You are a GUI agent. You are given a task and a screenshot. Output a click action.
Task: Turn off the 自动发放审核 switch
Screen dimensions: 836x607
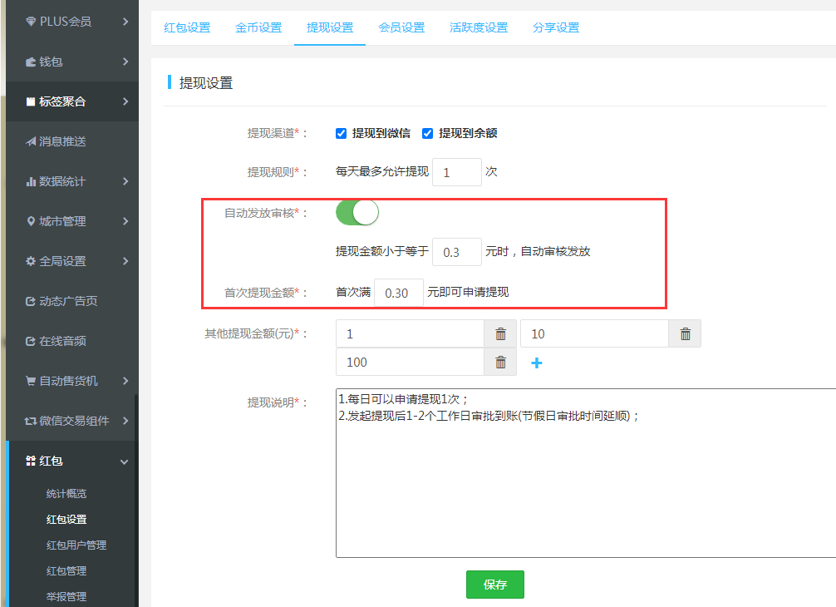pos(357,213)
